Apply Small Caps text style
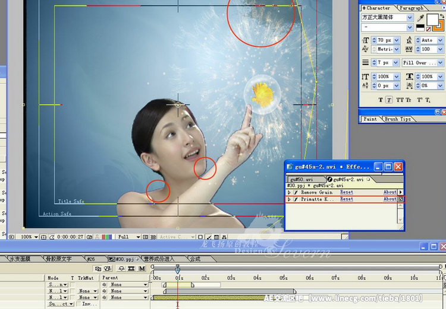This screenshot has height=309, width=446. (x=408, y=100)
